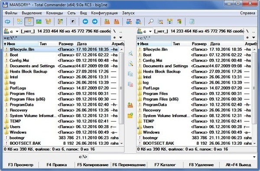The width and height of the screenshot is (260, 171).
Task: Expand the command line history dropdown
Action: (x=254, y=157)
